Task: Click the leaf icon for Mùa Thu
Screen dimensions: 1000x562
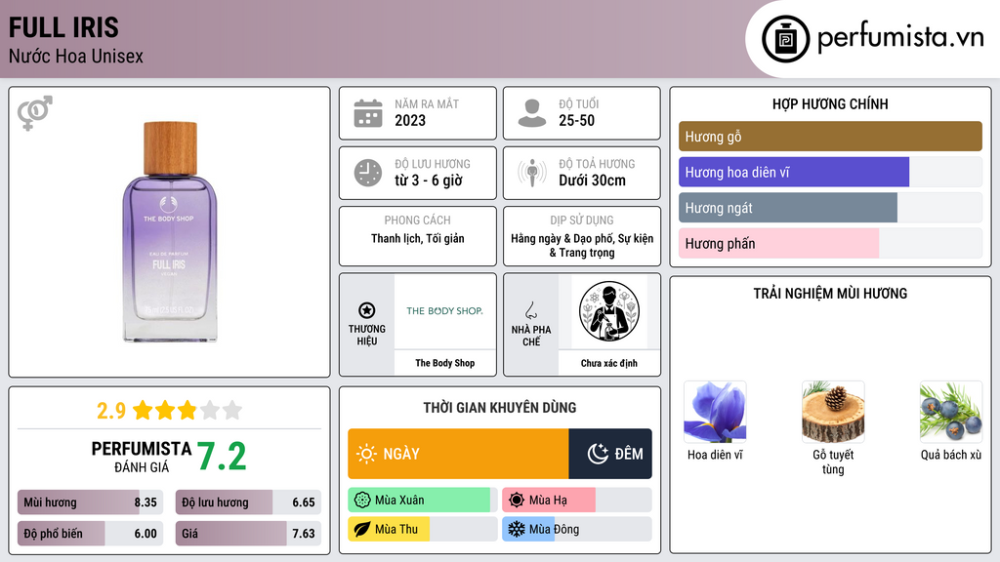Action: [362, 530]
